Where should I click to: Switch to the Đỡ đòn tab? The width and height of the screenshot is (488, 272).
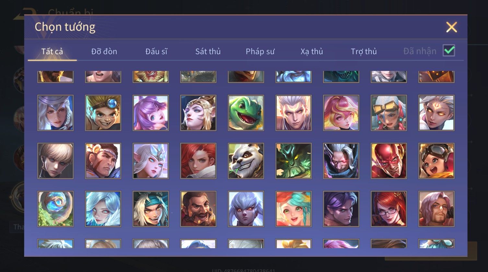click(x=104, y=51)
